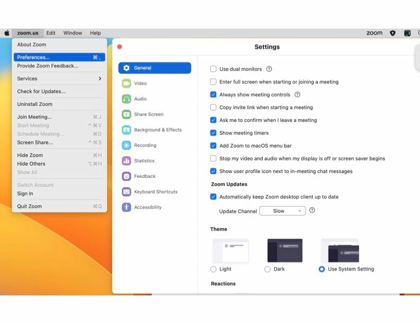Open the zoom.us menu

click(28, 33)
